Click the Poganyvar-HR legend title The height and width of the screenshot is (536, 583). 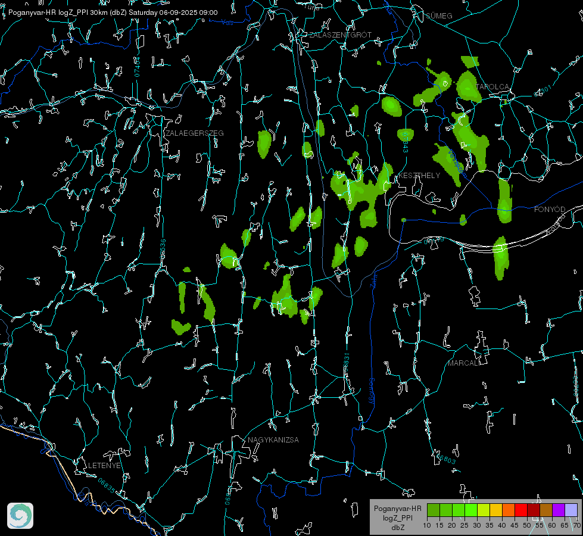click(x=397, y=509)
